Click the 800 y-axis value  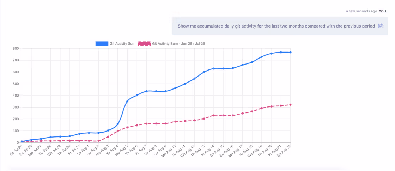click(x=16, y=48)
